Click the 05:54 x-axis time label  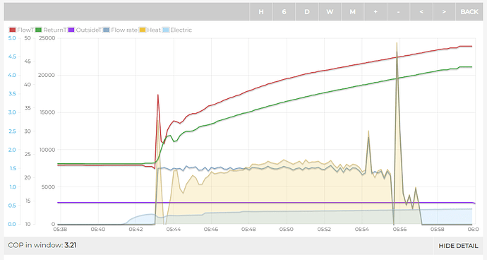point(362,229)
